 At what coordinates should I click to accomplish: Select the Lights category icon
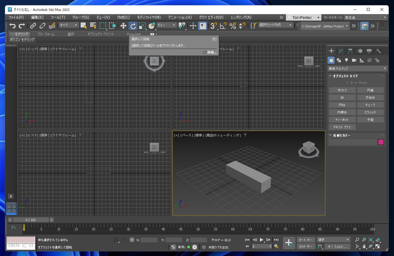[347, 60]
